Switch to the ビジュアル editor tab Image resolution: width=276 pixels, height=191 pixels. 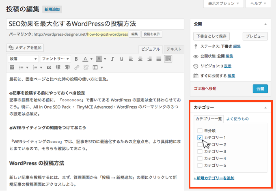pyautogui.click(x=151, y=49)
